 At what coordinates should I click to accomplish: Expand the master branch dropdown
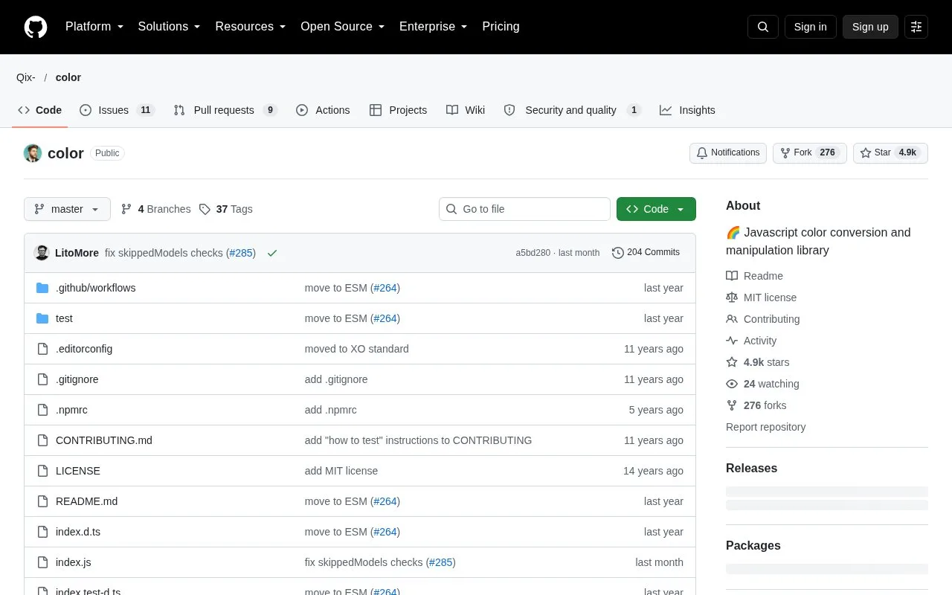(67, 209)
